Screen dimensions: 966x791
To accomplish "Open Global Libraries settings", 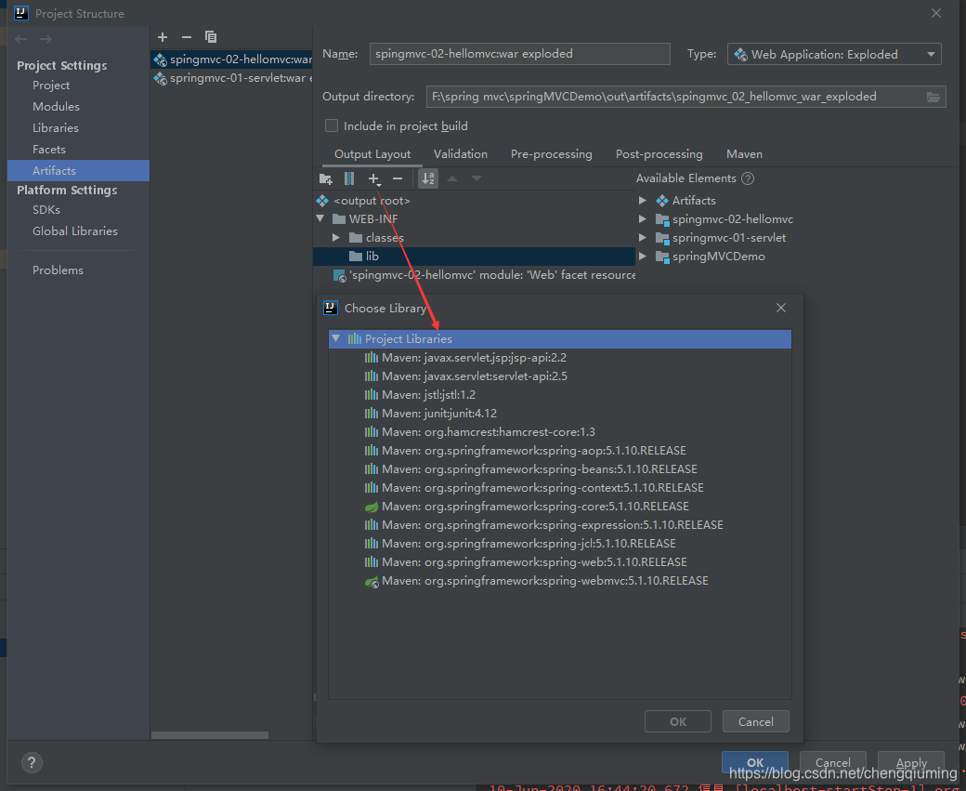I will pyautogui.click(x=74, y=231).
